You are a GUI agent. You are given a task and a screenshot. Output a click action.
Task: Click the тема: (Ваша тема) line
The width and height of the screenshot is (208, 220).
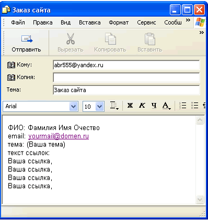[x=37, y=145]
